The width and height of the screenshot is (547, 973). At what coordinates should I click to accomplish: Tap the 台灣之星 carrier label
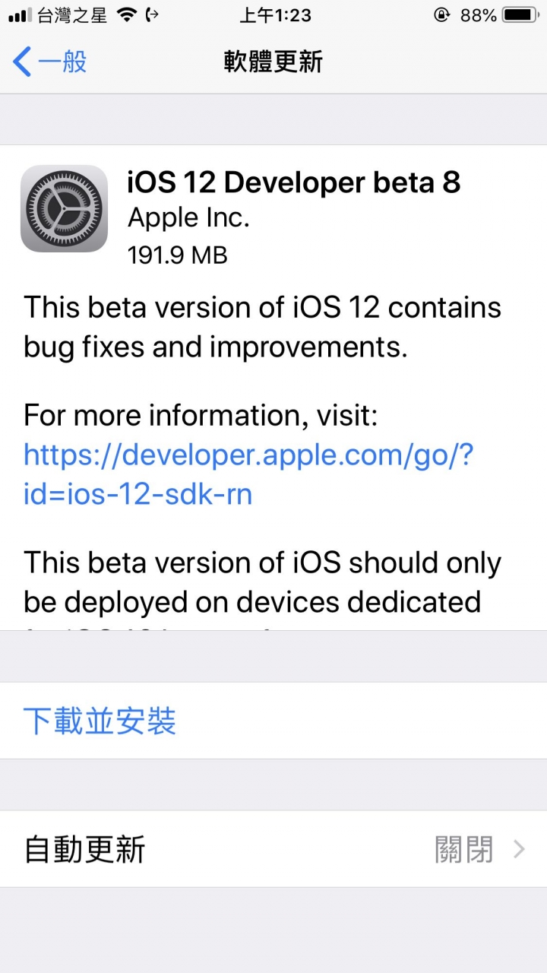click(73, 14)
